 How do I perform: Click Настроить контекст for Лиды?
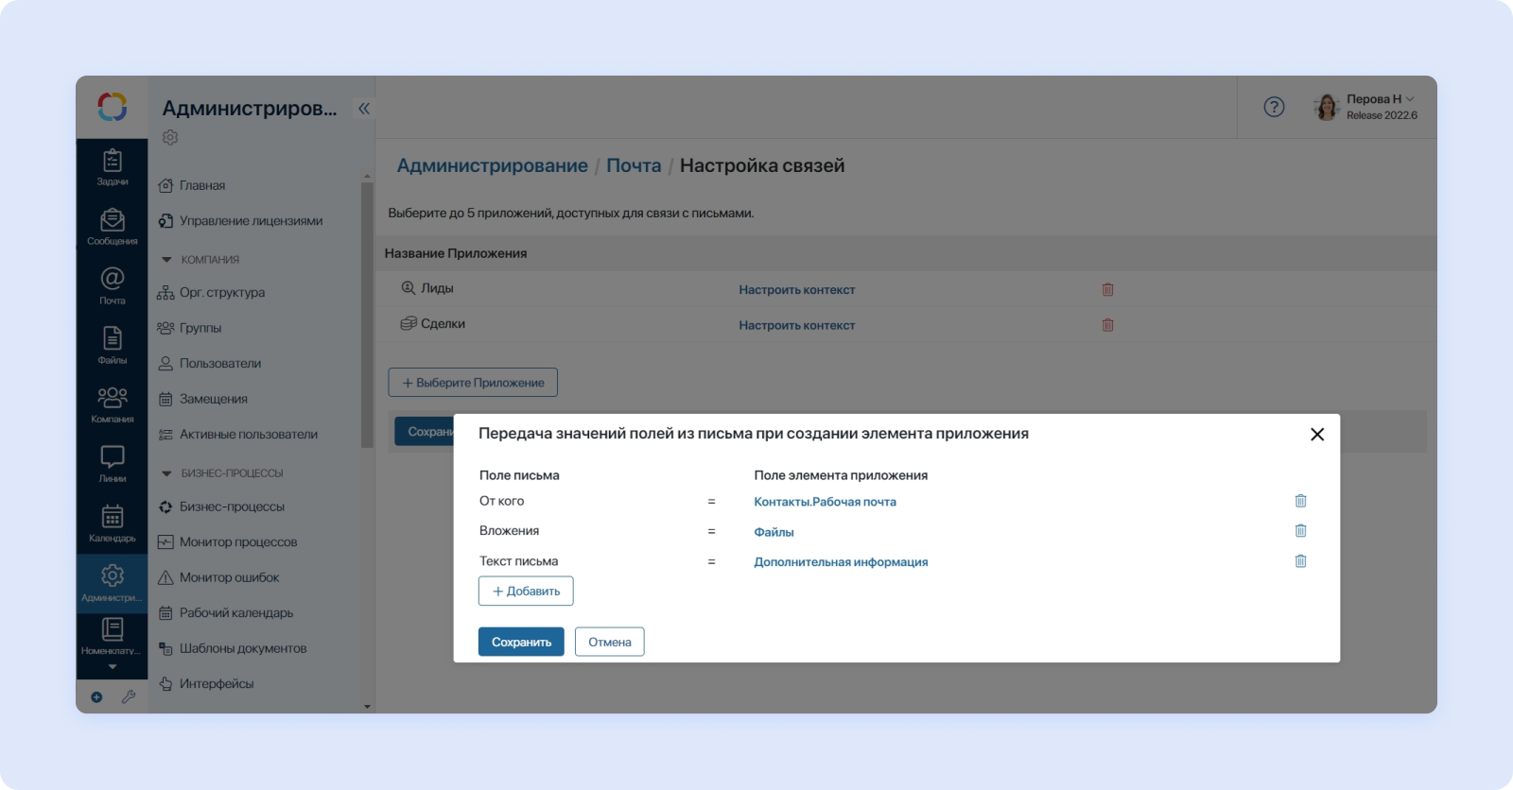click(x=797, y=290)
